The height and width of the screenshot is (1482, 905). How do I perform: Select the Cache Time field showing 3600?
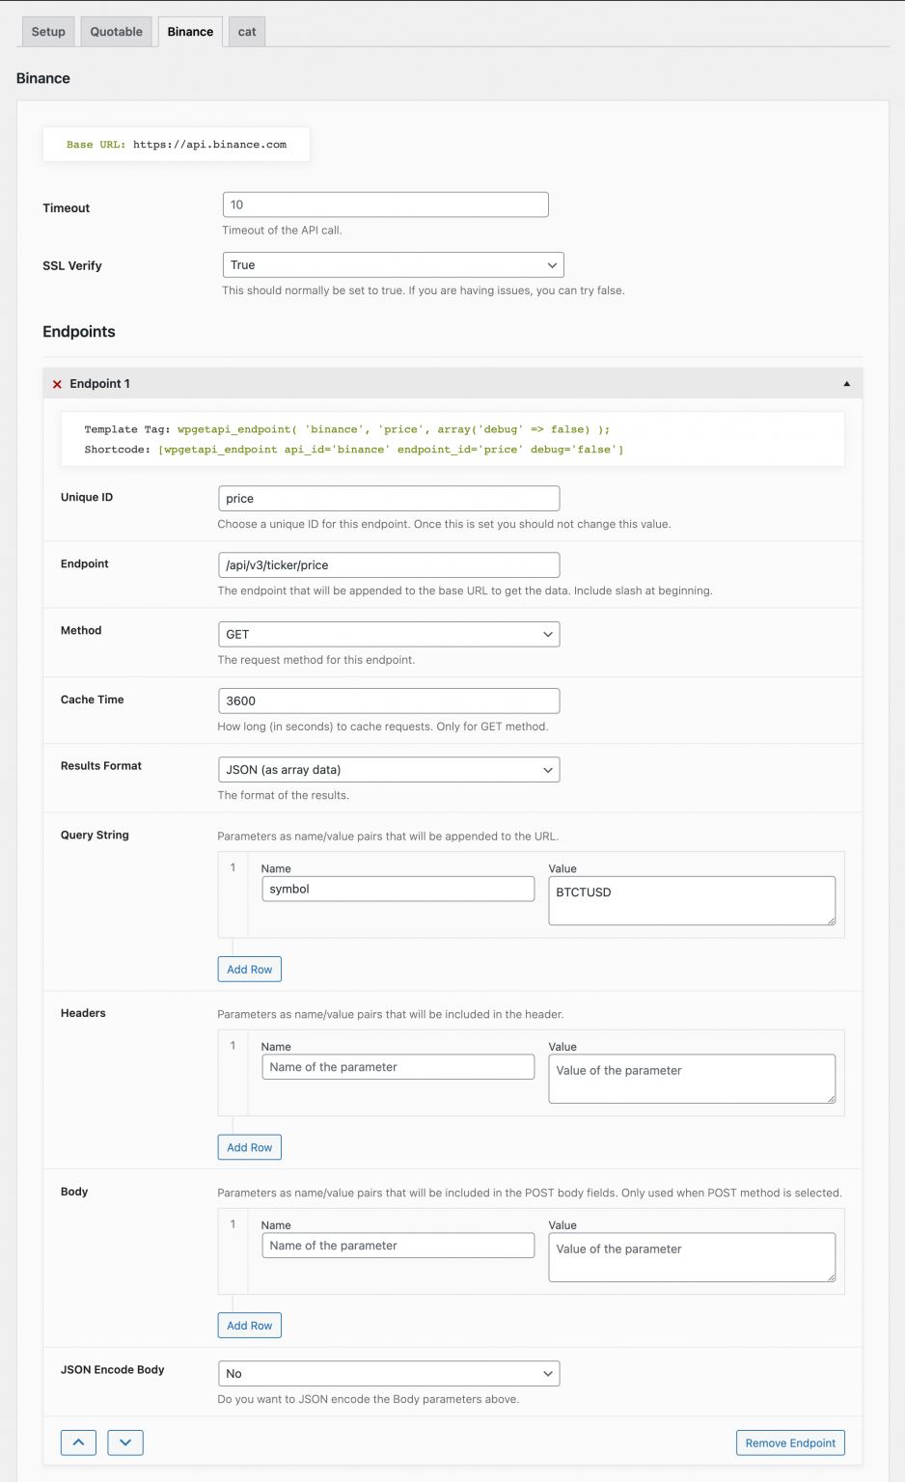(x=389, y=700)
